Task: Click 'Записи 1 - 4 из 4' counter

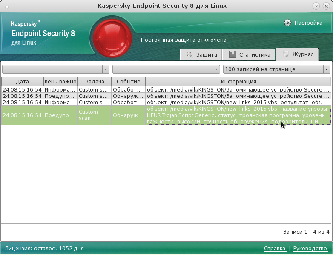Action: coord(306,232)
